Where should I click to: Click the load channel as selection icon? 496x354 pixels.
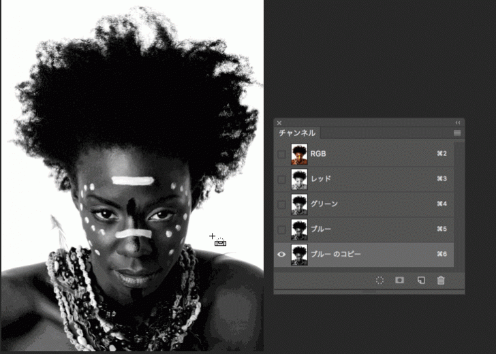pyautogui.click(x=380, y=280)
